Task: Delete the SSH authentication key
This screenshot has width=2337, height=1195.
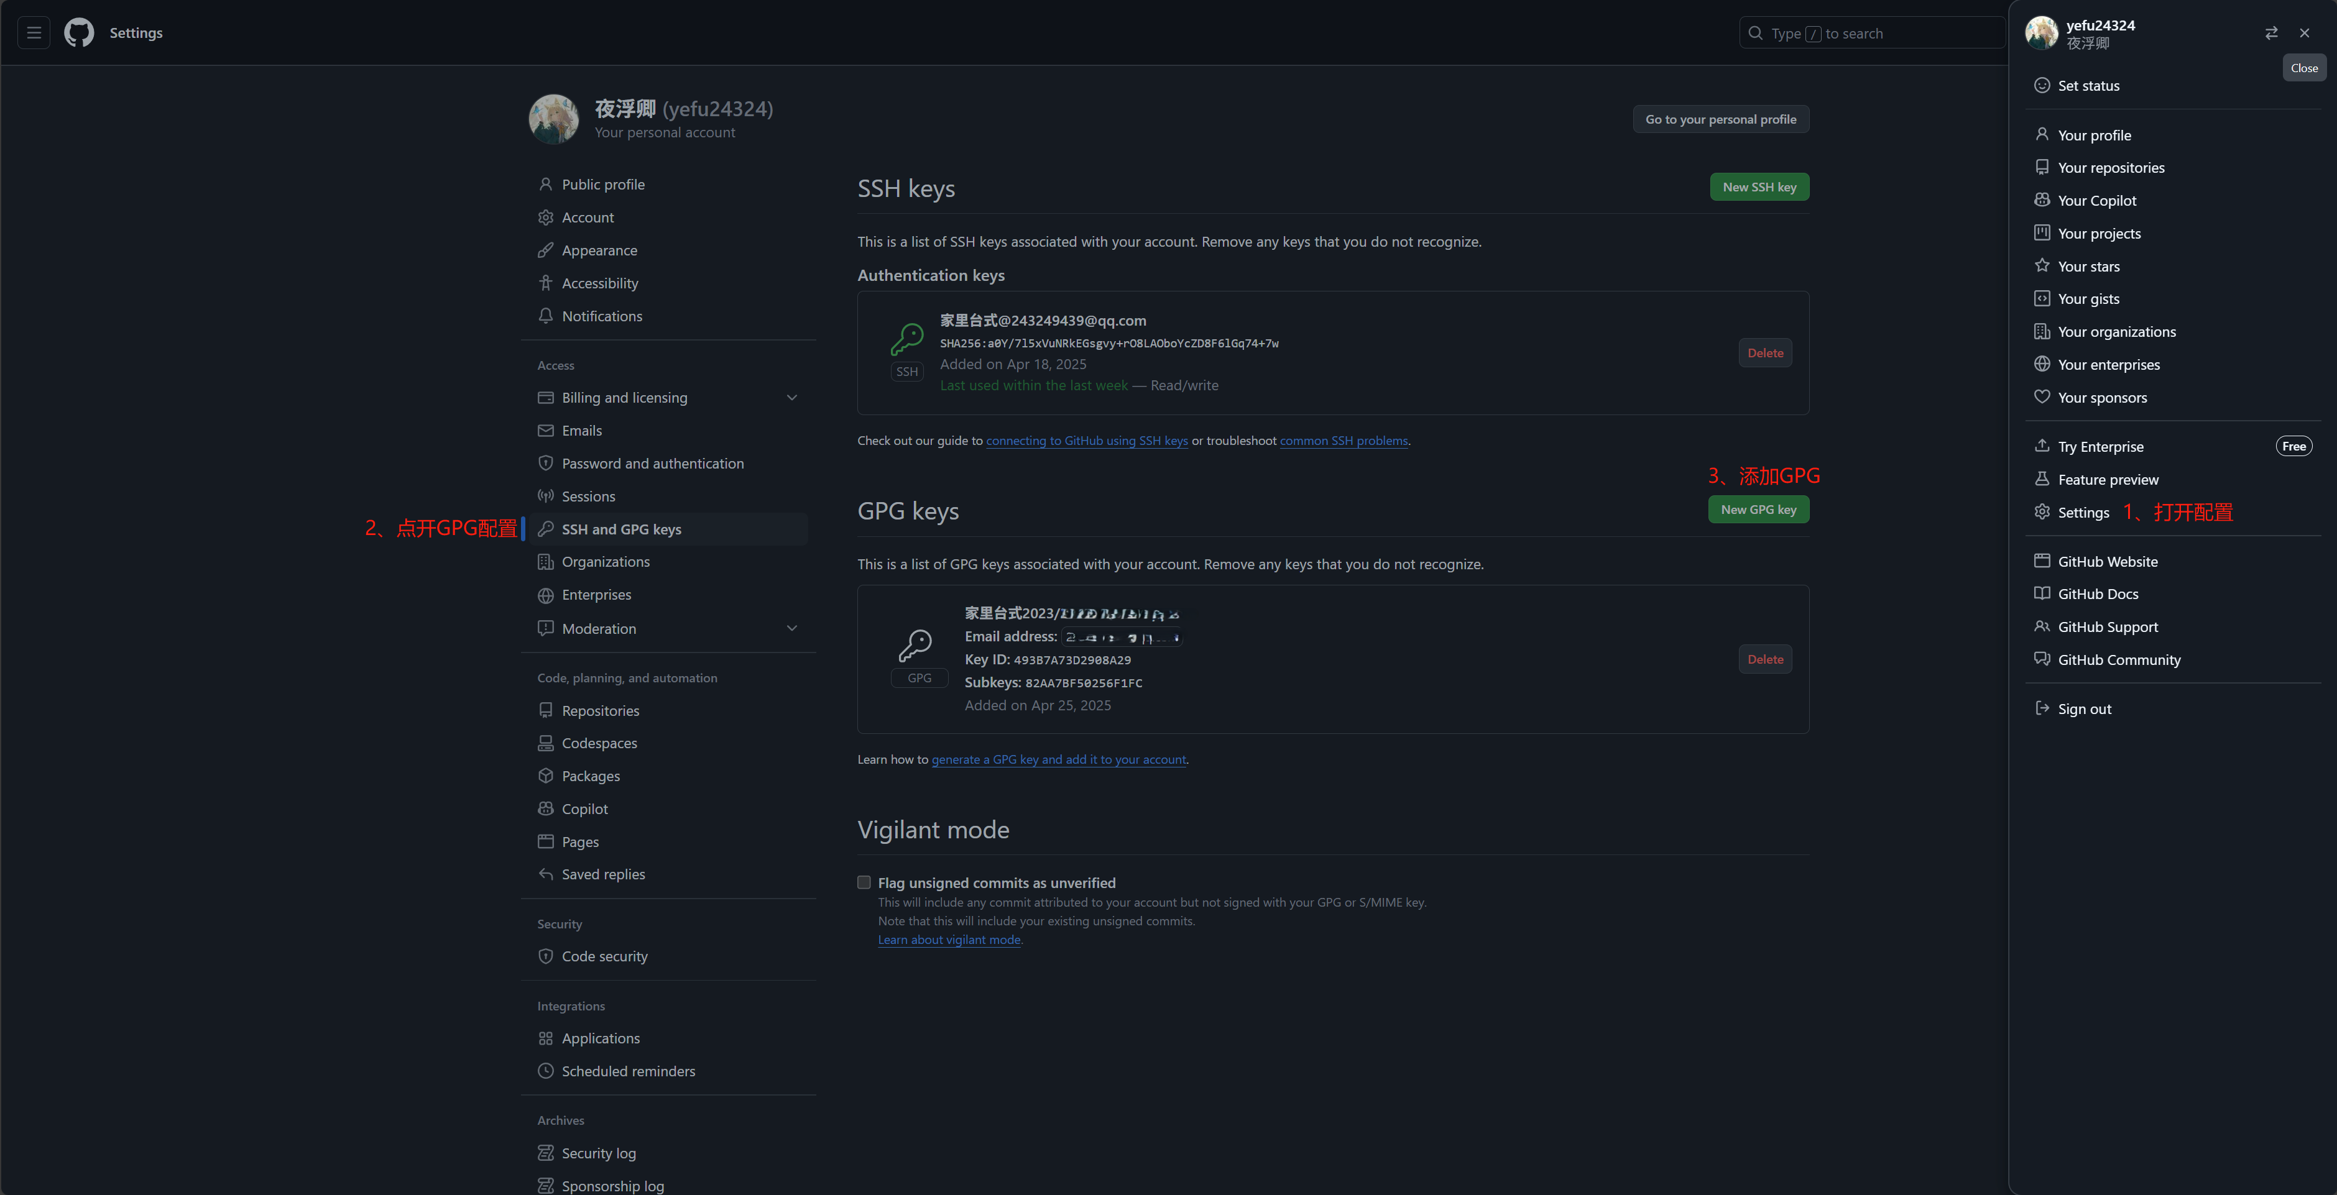Action: (x=1764, y=354)
